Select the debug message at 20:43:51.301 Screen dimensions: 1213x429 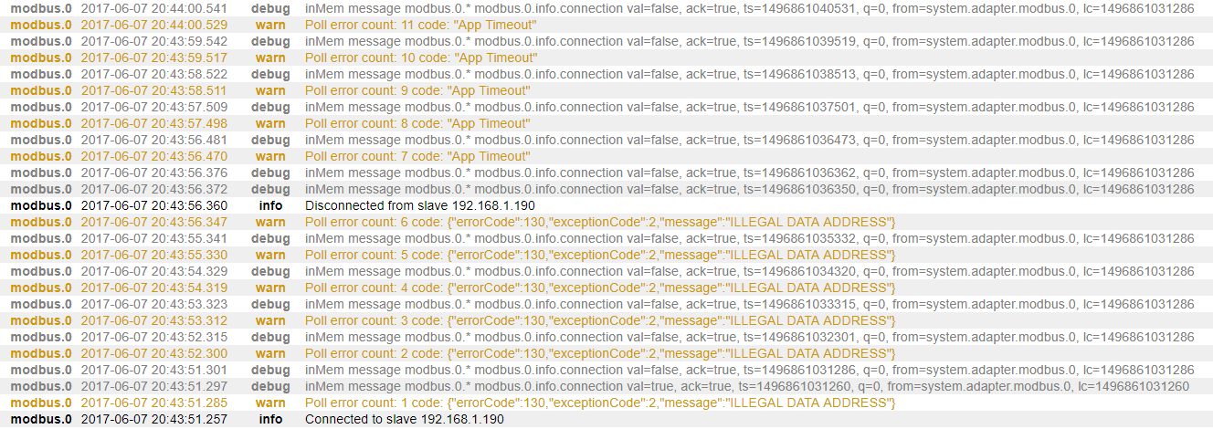click(749, 370)
